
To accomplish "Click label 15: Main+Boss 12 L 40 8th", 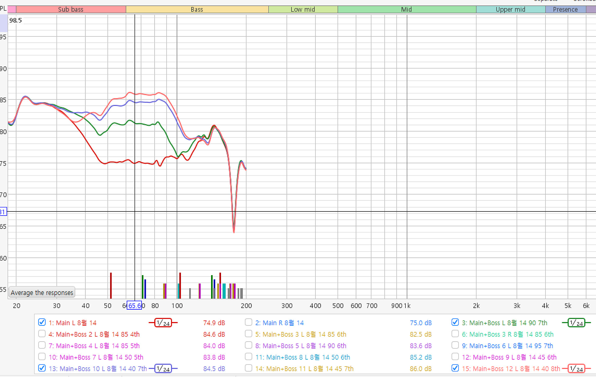I will click(x=511, y=369).
